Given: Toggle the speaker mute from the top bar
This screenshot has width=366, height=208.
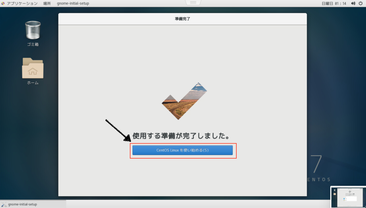Looking at the screenshot, I should point(353,3).
